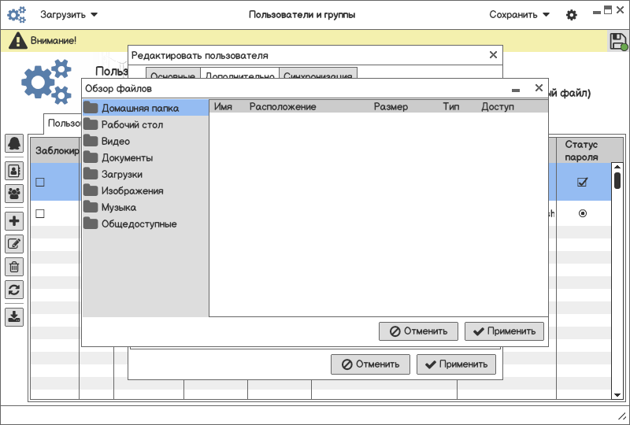Open the Пользователи tab in main window

pyautogui.click(x=64, y=124)
